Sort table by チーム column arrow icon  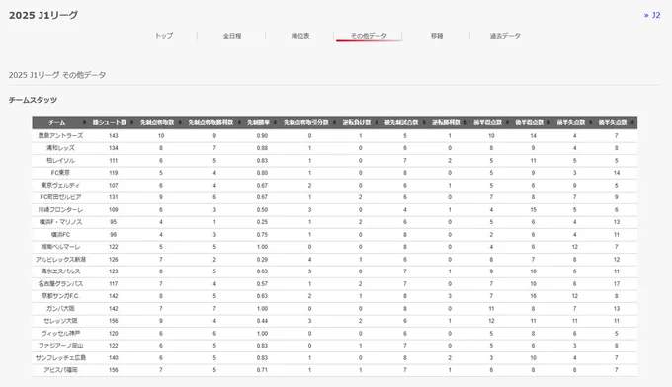click(84, 122)
